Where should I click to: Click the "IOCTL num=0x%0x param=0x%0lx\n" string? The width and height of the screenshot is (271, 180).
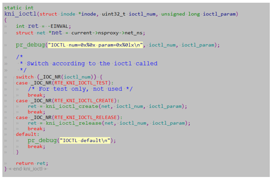coord(95,45)
